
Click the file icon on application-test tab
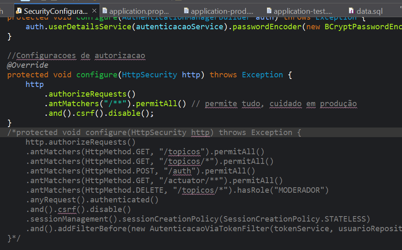pyautogui.click(x=269, y=11)
